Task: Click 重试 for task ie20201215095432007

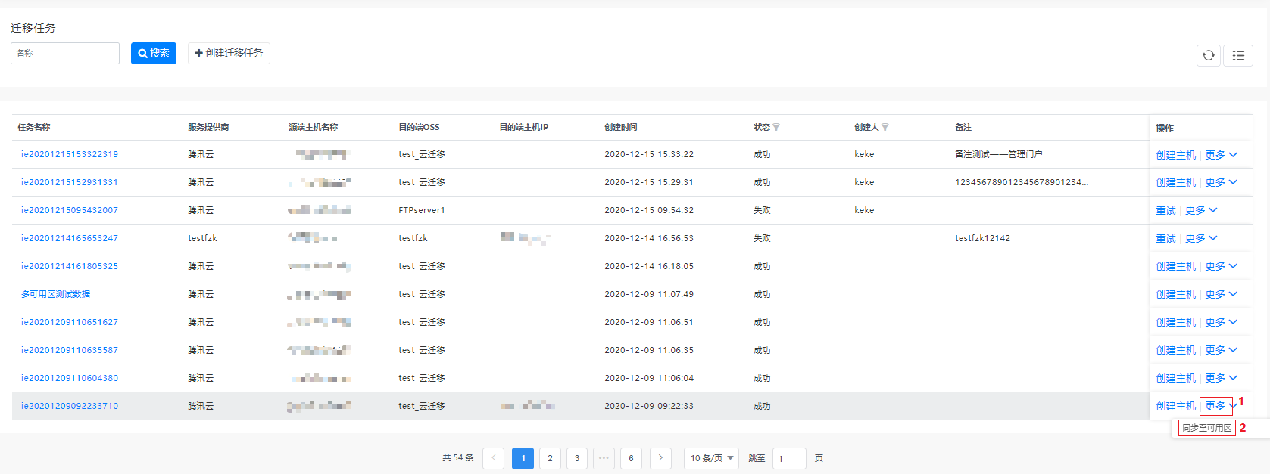Action: pos(1165,210)
